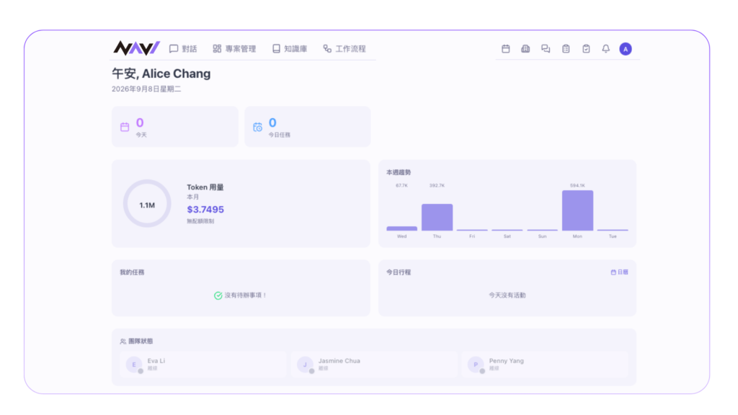Click the "我的任務" heading
The width and height of the screenshot is (738, 415).
pyautogui.click(x=132, y=272)
